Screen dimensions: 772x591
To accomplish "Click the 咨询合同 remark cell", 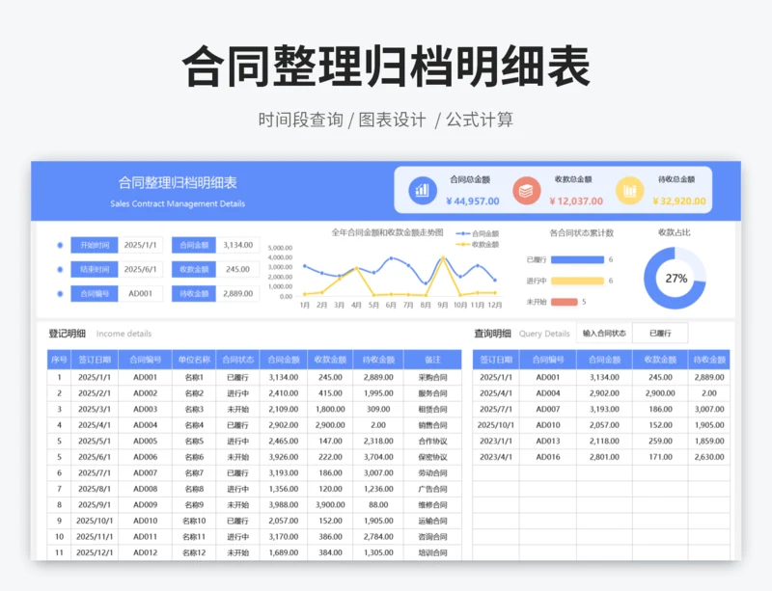I will (432, 537).
